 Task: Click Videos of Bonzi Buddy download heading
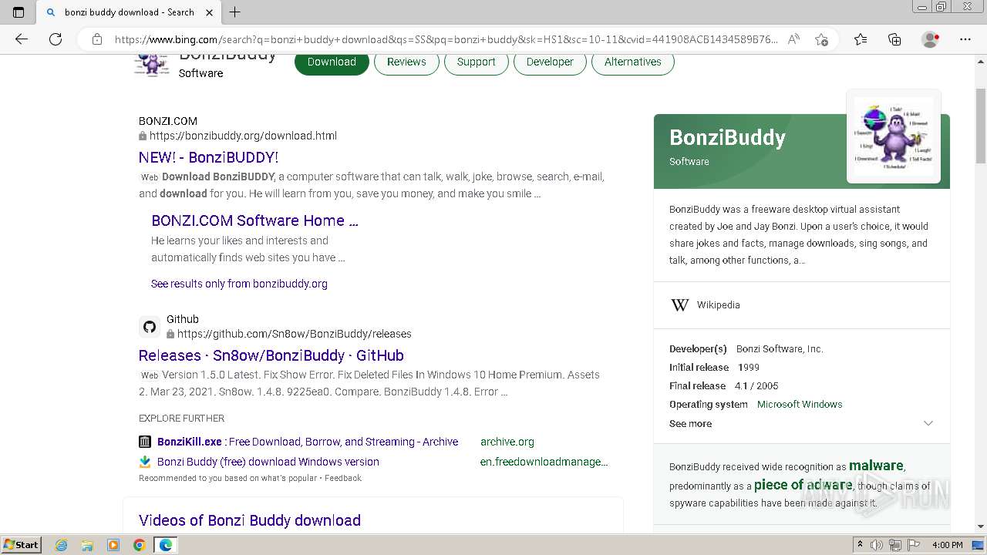pyautogui.click(x=250, y=520)
